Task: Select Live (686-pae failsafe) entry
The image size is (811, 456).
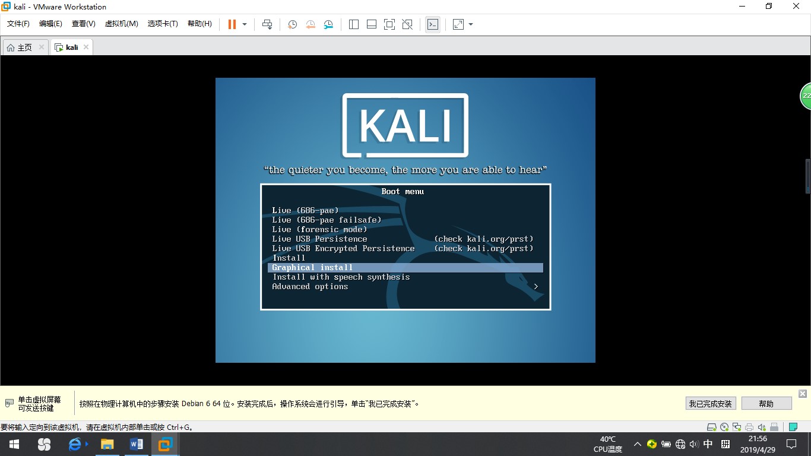Action: [x=327, y=220]
